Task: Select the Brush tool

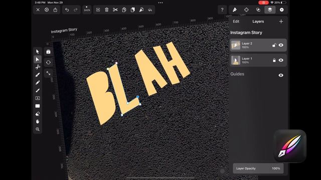Action: pos(38,90)
